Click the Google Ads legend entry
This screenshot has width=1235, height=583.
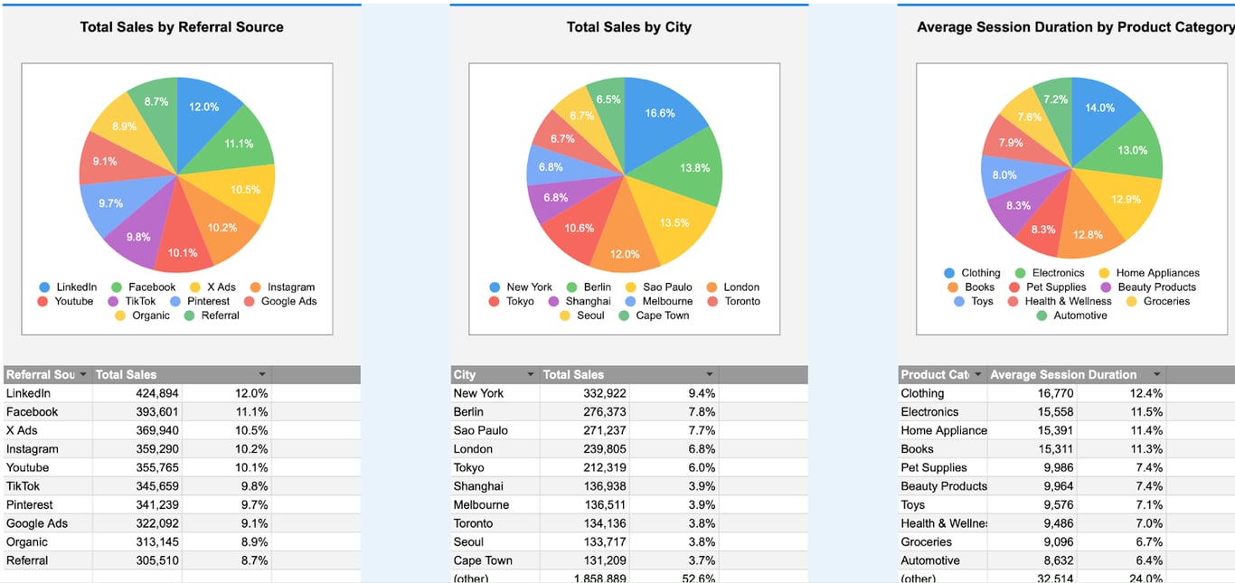pos(280,302)
